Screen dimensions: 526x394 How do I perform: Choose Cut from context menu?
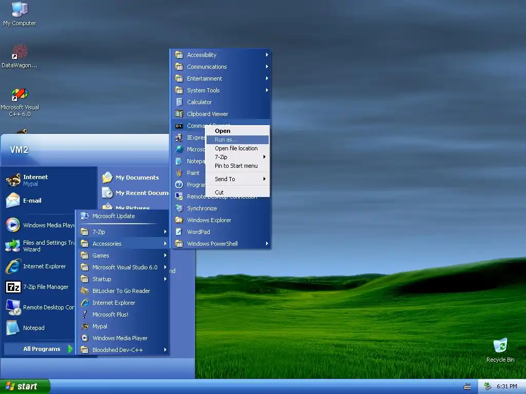click(x=237, y=192)
